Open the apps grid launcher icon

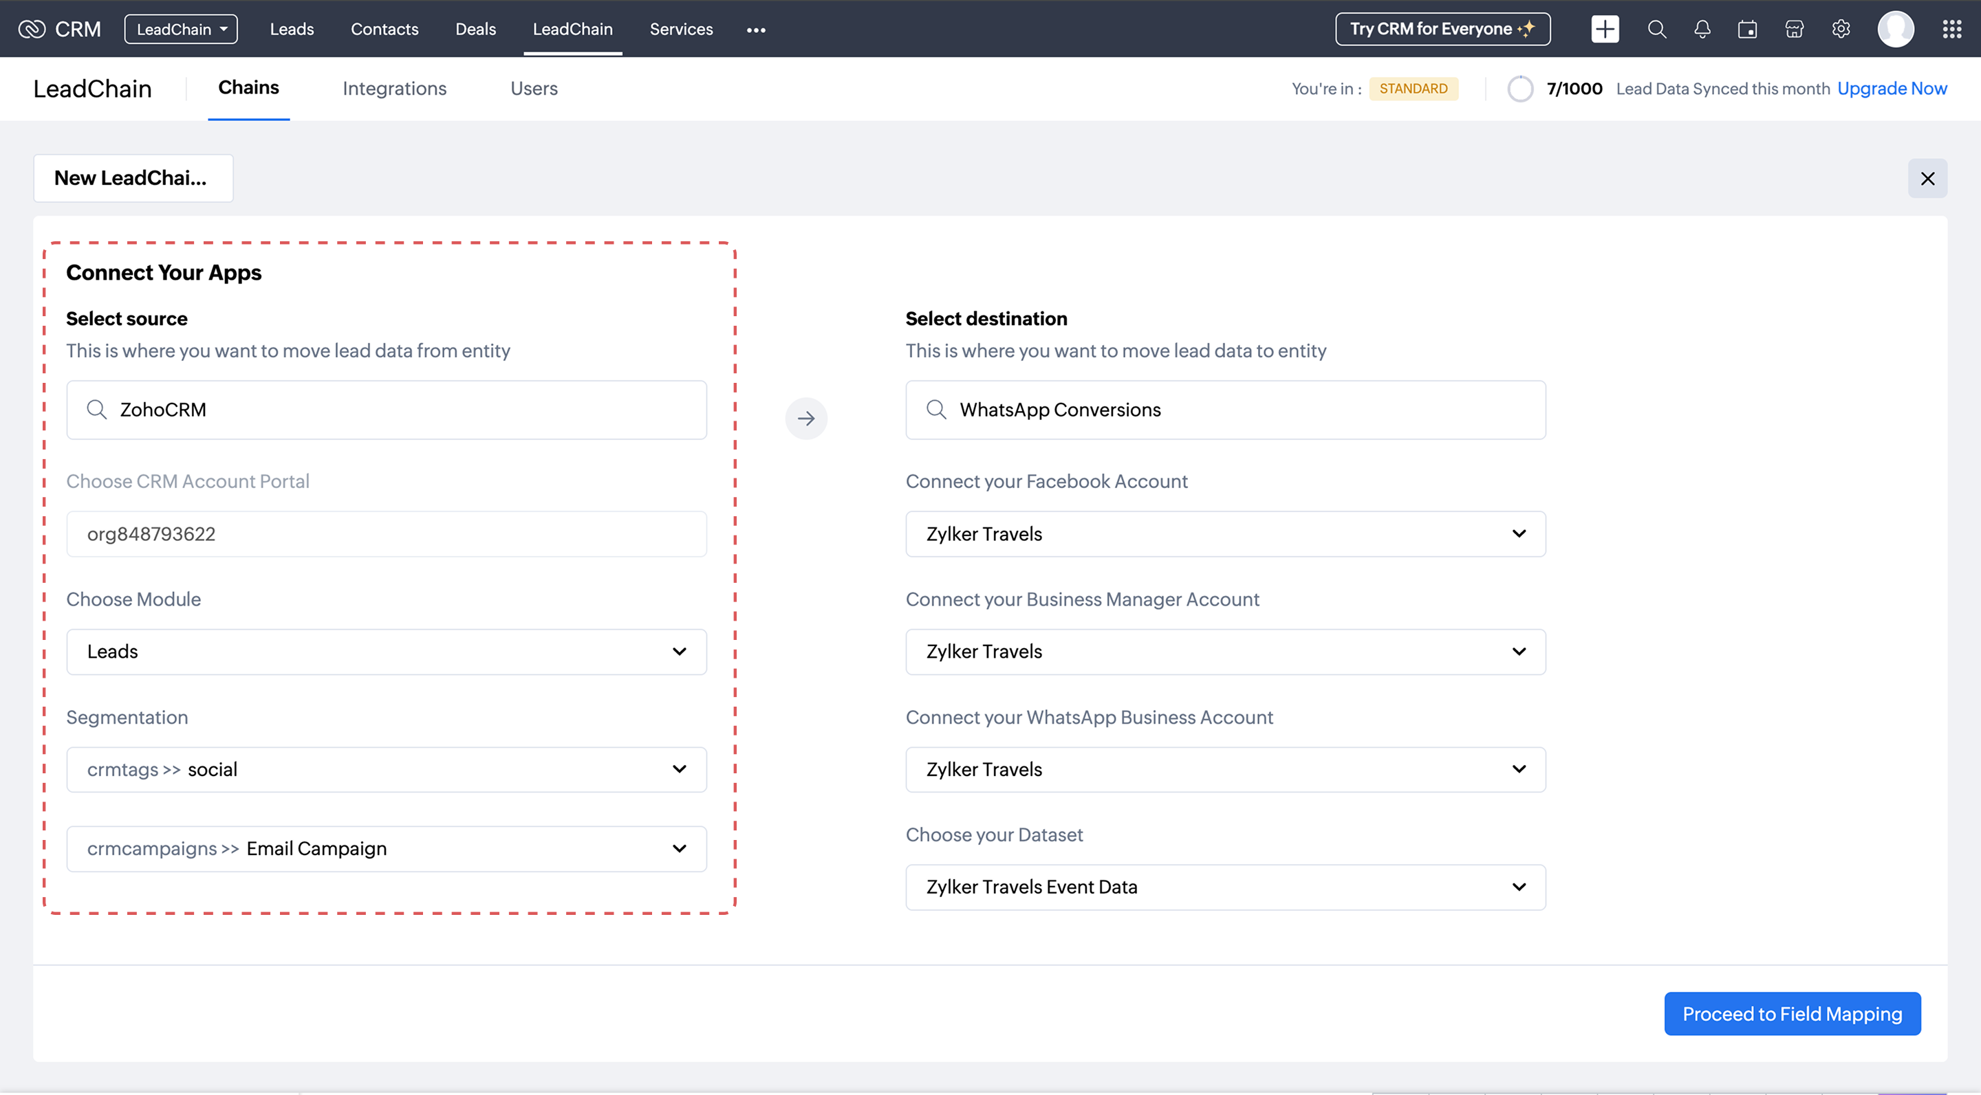pos(1952,29)
